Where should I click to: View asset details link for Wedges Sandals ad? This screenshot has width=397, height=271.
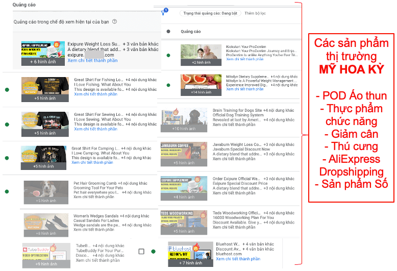pos(94,230)
